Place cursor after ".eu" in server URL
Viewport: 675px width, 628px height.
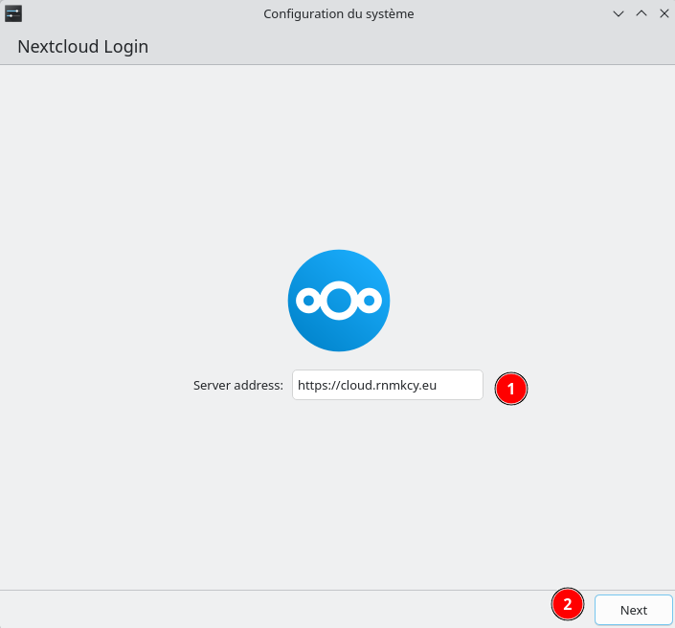(x=438, y=385)
